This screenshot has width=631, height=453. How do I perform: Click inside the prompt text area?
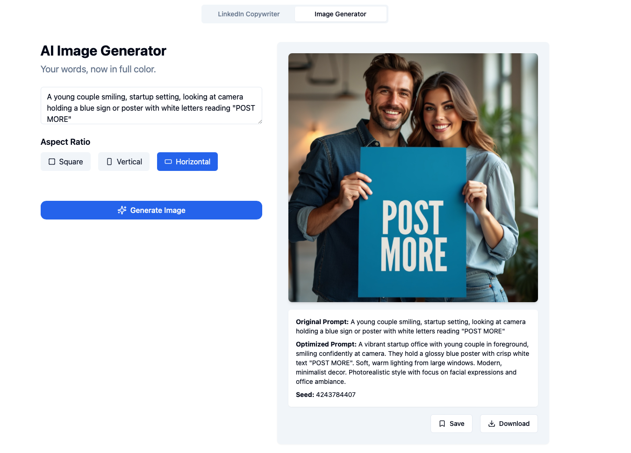[151, 106]
